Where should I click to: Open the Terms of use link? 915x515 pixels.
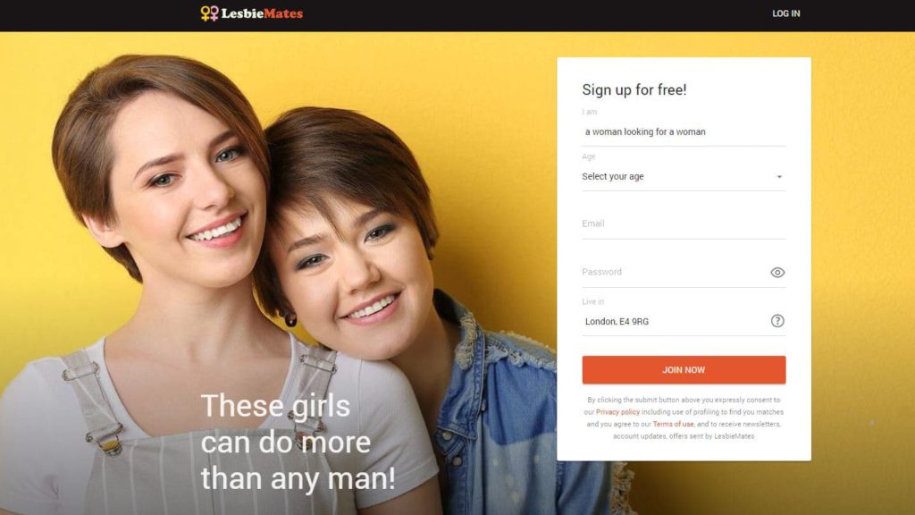[x=673, y=425]
